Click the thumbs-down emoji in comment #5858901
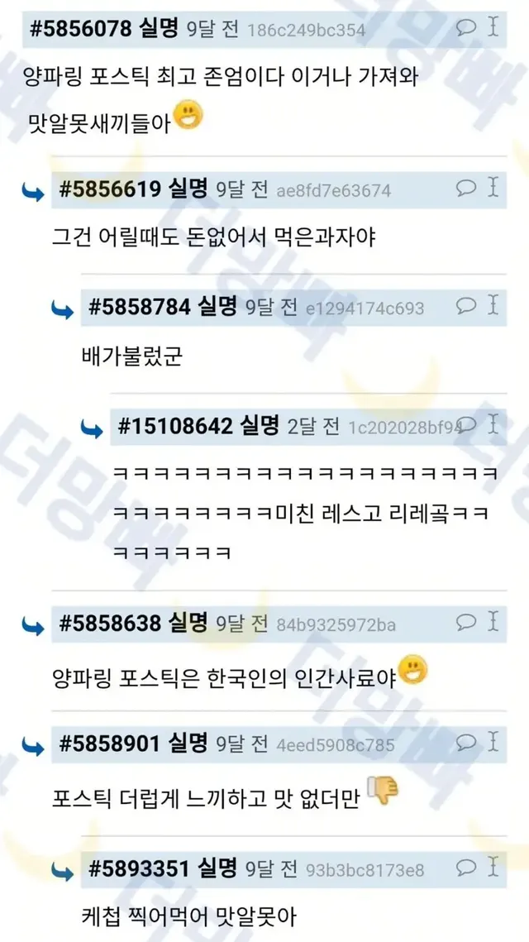This screenshot has width=529, height=942. tap(383, 790)
